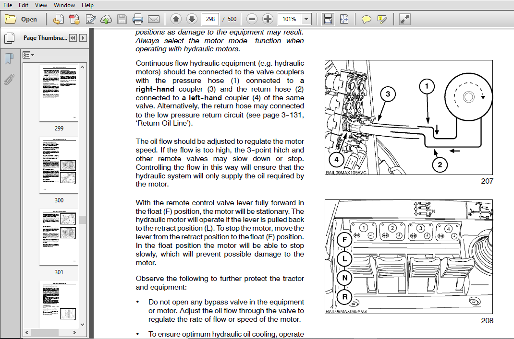
Task: Select the highlight text tool
Action: pos(382,19)
